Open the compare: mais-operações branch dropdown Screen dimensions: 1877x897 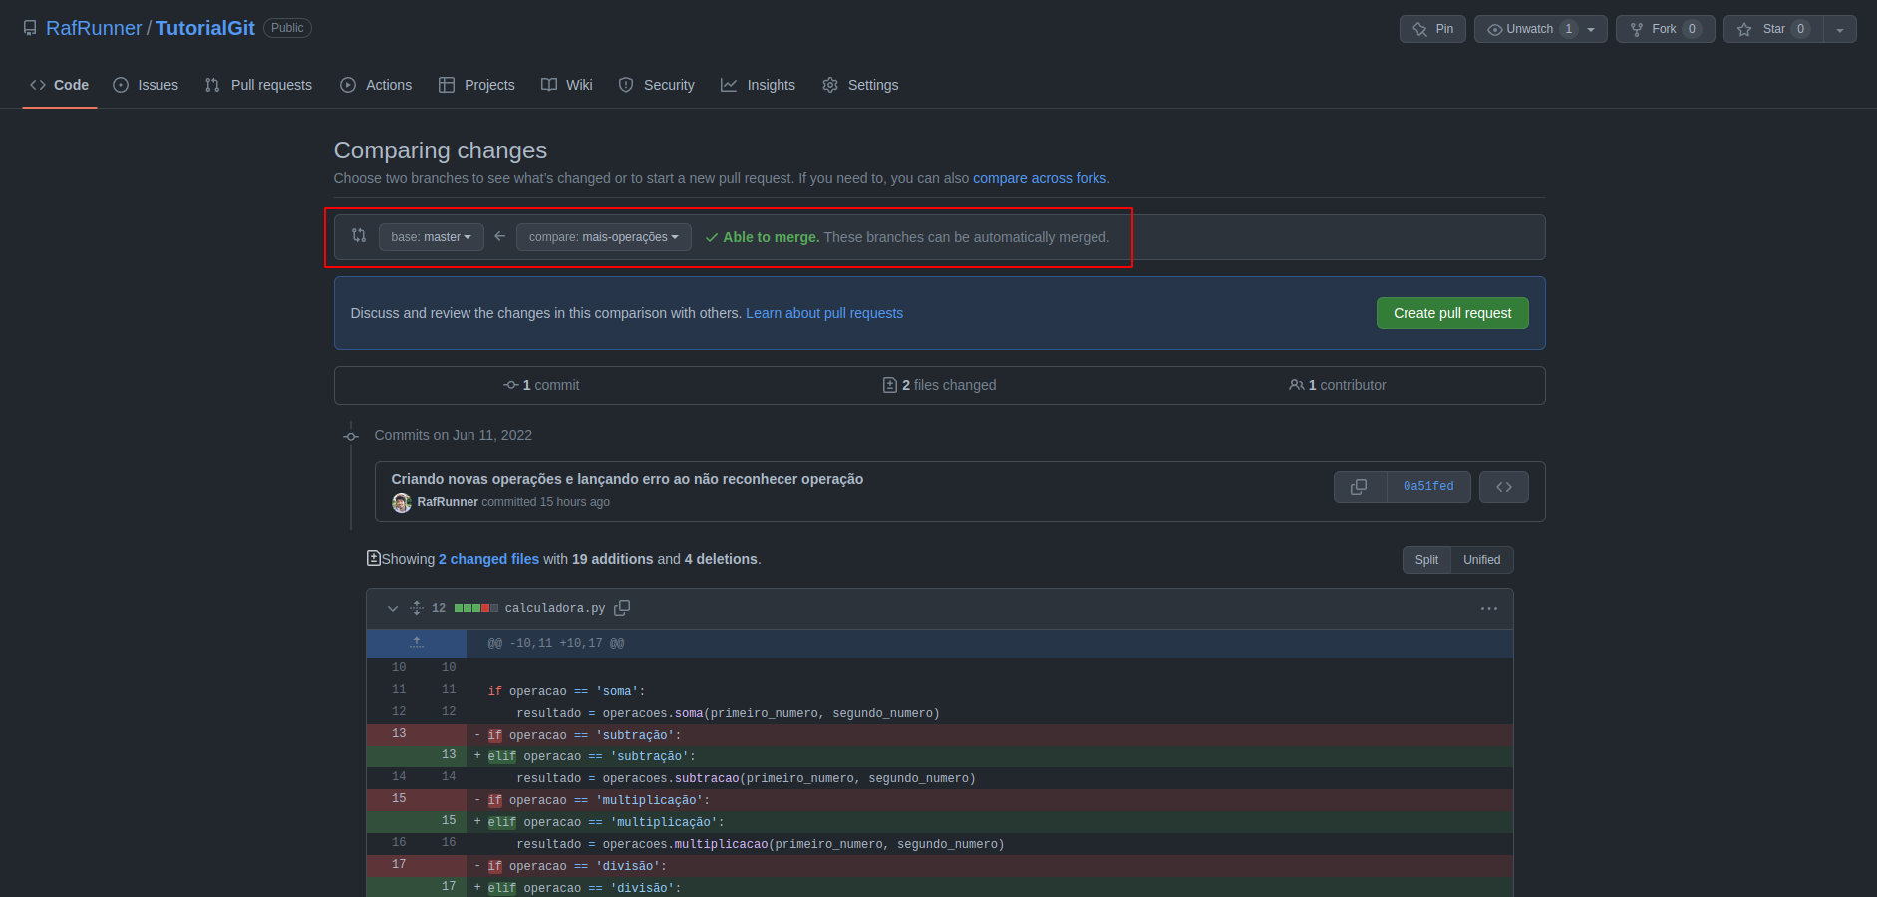point(603,237)
